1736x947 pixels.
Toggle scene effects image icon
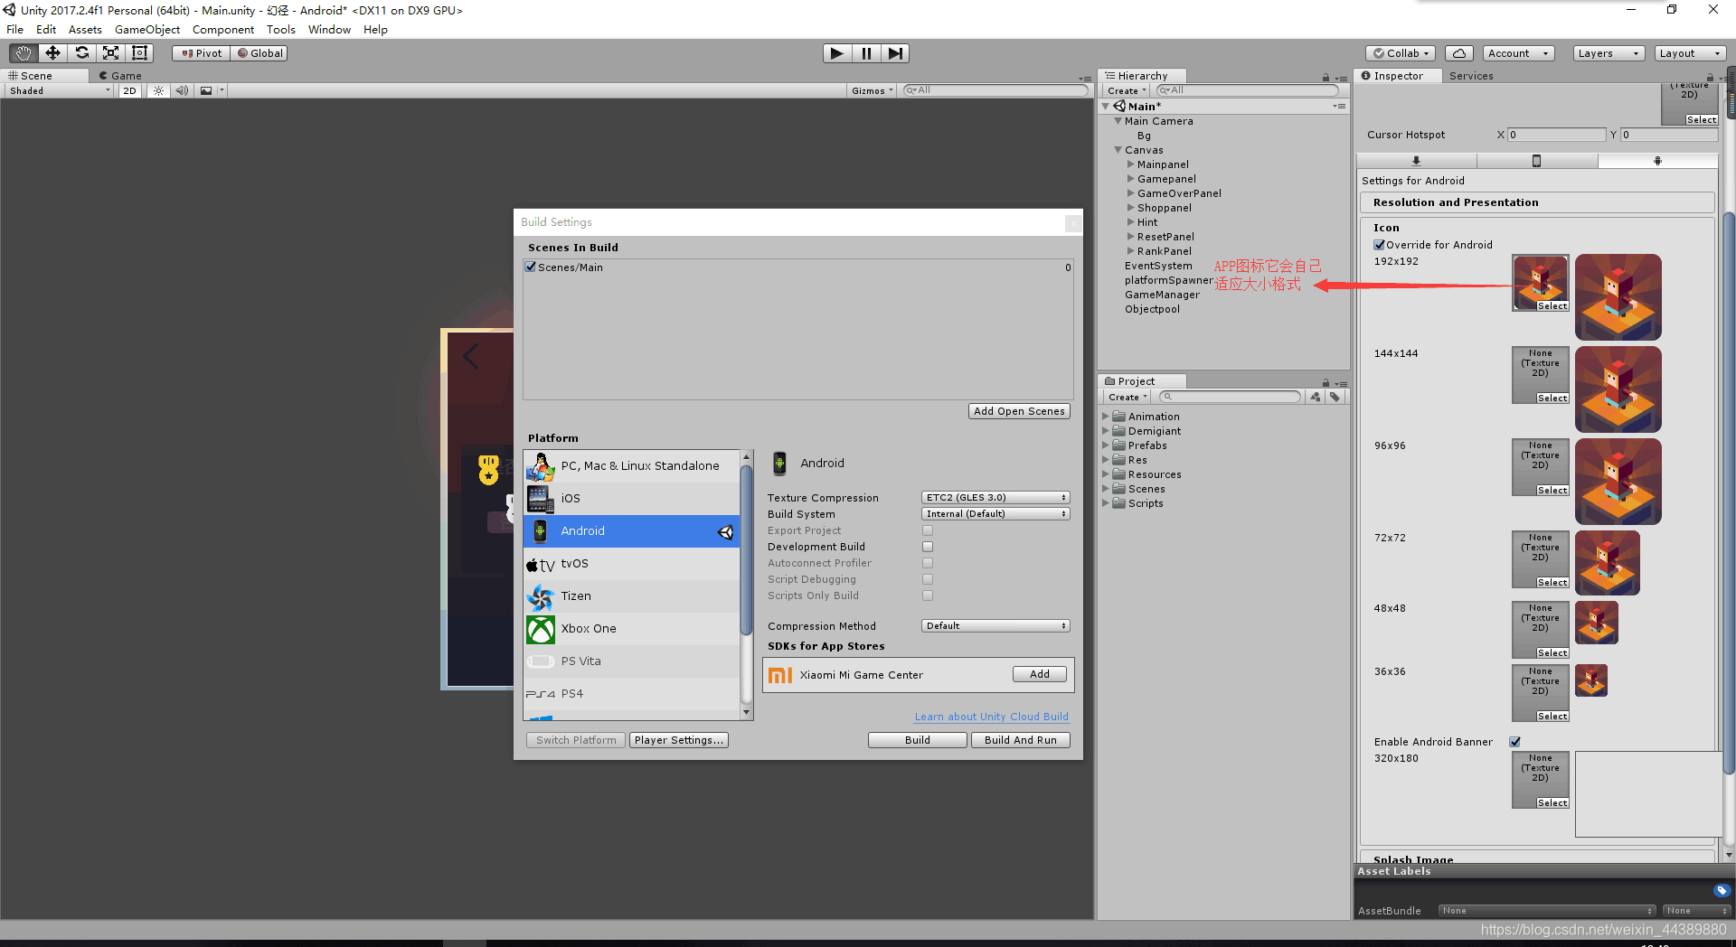pyautogui.click(x=206, y=90)
